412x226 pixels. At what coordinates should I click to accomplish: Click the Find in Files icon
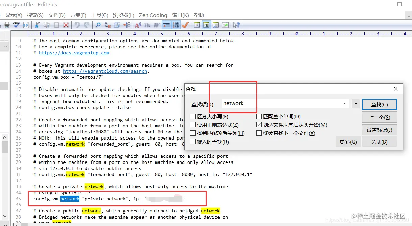click(x=117, y=25)
